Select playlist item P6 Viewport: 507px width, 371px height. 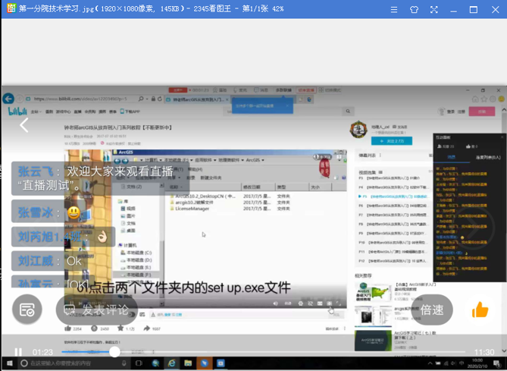(394, 206)
